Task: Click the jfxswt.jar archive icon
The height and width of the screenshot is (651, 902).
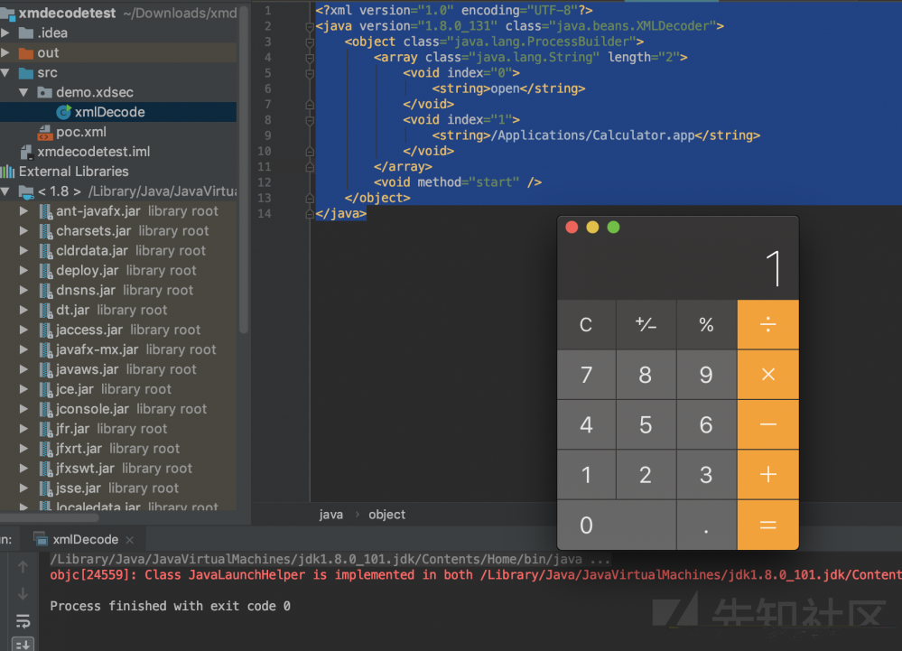Action: [x=46, y=468]
